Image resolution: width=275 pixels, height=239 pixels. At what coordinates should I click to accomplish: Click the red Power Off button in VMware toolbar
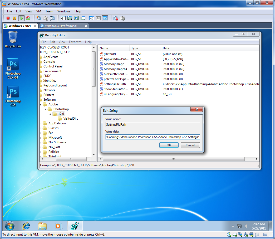tap(8, 18)
